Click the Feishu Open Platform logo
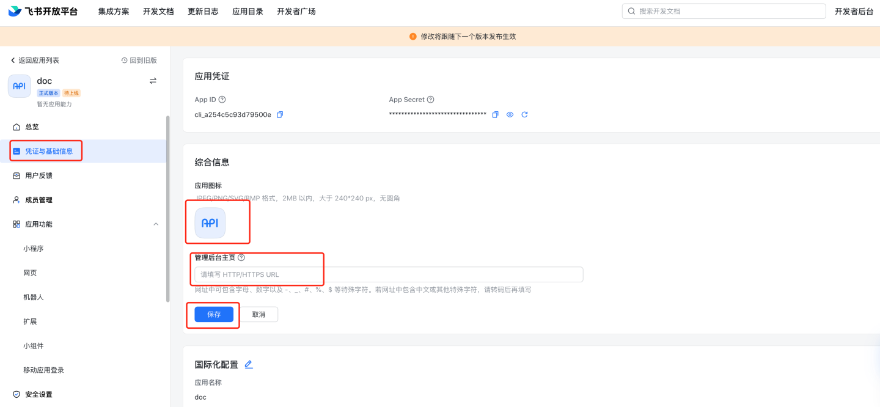 [x=43, y=11]
